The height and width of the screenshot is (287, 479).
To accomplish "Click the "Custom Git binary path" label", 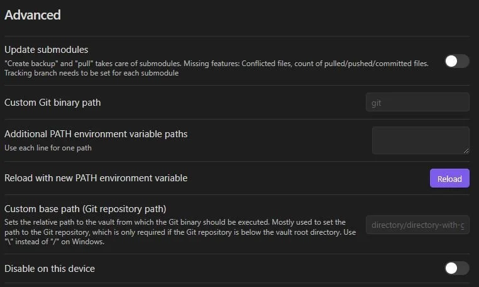I will point(52,102).
